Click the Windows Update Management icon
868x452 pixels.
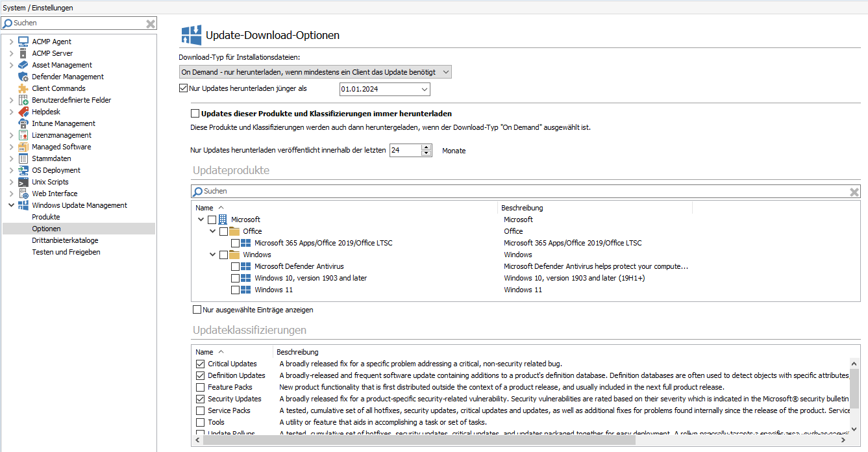click(22, 205)
